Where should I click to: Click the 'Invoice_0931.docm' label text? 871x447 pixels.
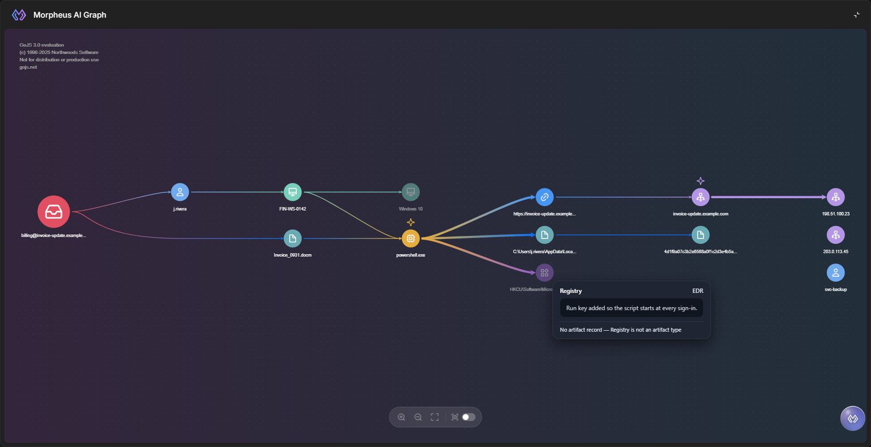(x=293, y=255)
